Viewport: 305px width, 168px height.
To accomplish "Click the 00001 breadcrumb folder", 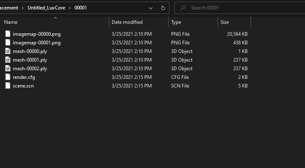I will [x=80, y=8].
